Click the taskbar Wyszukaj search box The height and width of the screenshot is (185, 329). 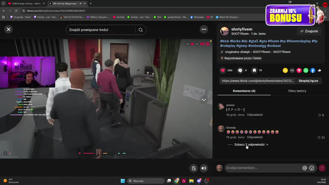[146, 181]
